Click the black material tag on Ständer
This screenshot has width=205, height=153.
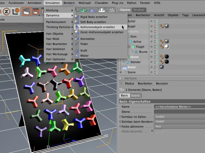166,62
